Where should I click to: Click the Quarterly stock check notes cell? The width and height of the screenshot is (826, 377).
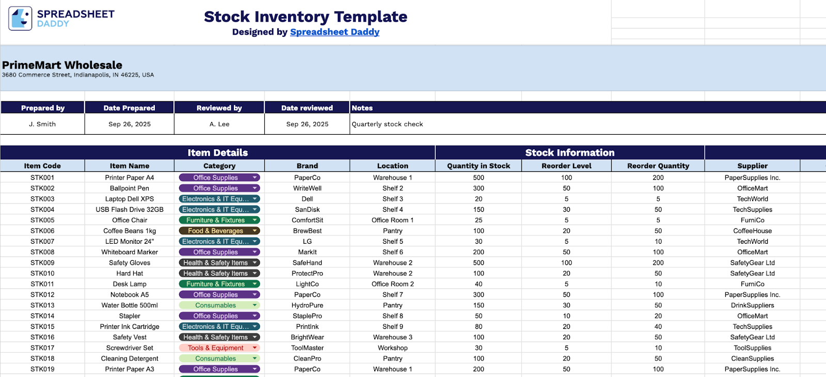coord(387,124)
